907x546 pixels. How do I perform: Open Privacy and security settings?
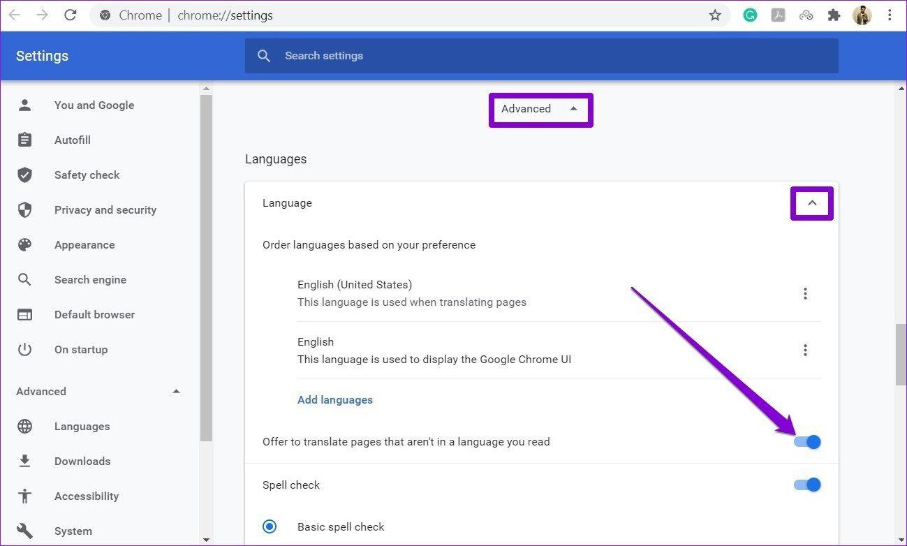pyautogui.click(x=105, y=210)
